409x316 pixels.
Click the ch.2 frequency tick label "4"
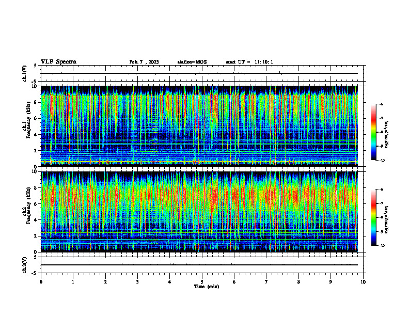point(36,220)
